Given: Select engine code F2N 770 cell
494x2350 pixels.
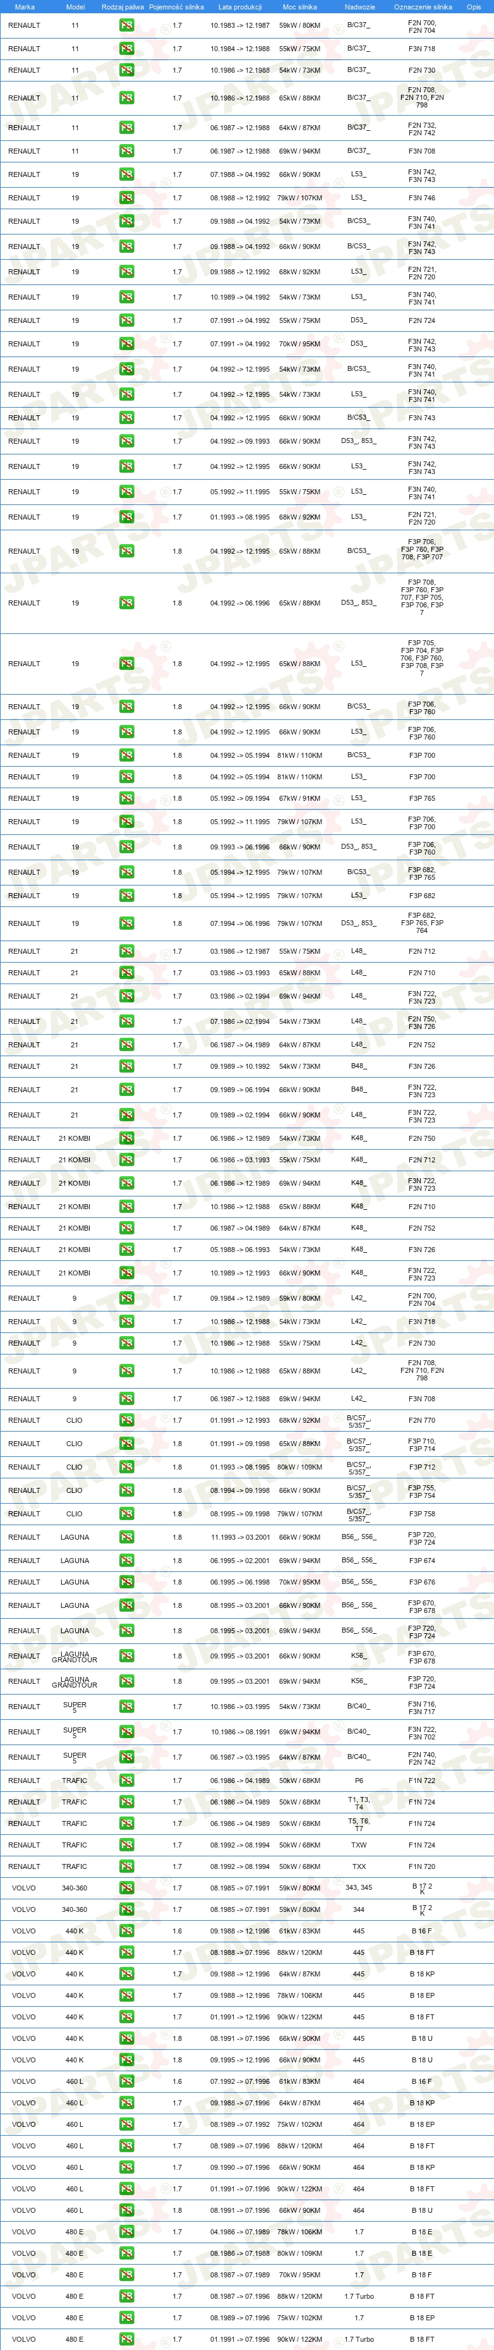Looking at the screenshot, I should coord(422,1420).
